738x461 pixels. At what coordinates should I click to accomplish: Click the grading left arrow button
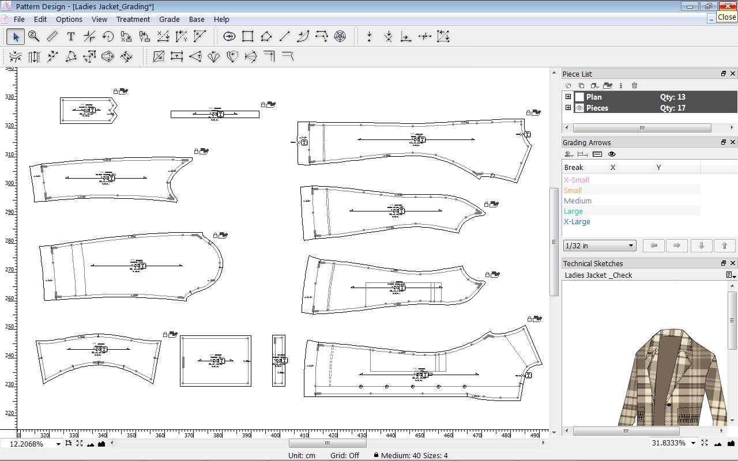click(x=653, y=245)
